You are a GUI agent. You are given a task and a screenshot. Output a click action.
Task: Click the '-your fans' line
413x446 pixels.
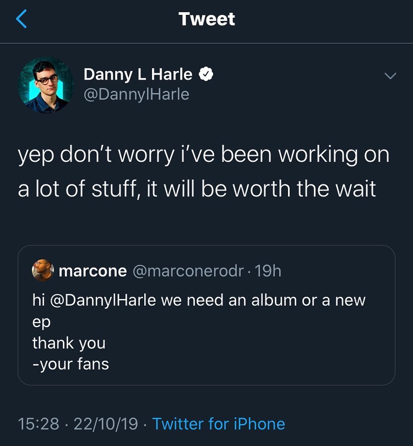point(70,364)
